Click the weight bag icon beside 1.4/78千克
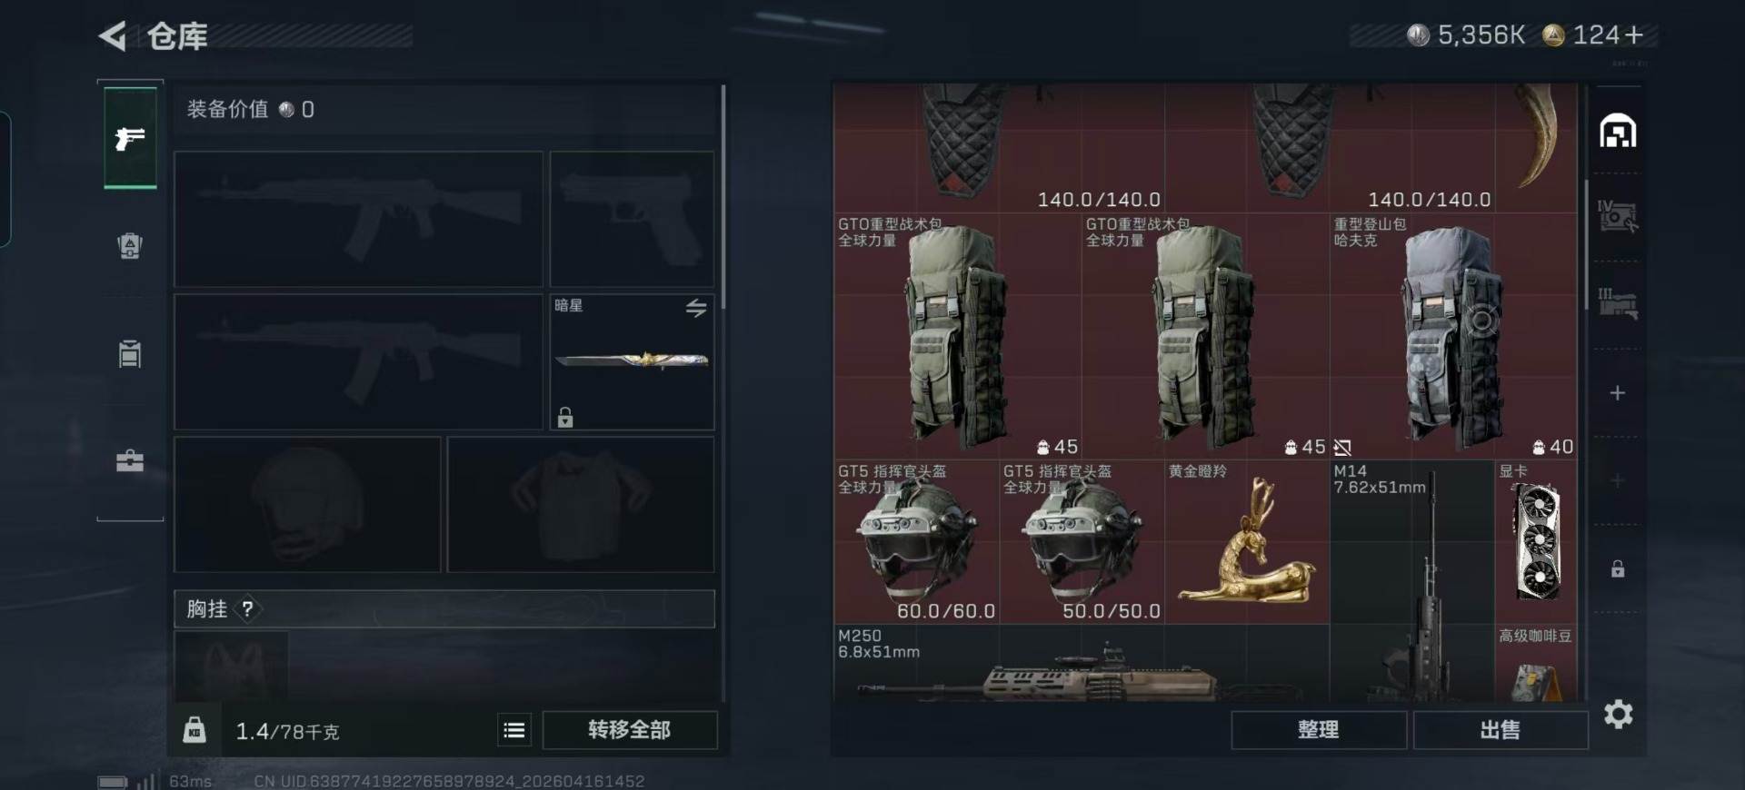The image size is (1745, 790). [x=194, y=730]
